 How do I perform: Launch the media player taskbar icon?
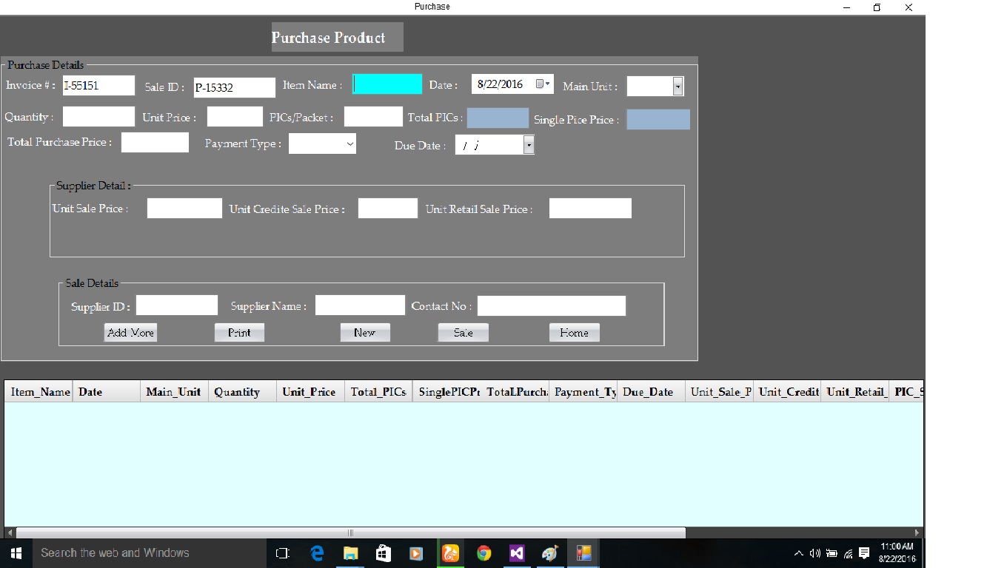pos(415,552)
